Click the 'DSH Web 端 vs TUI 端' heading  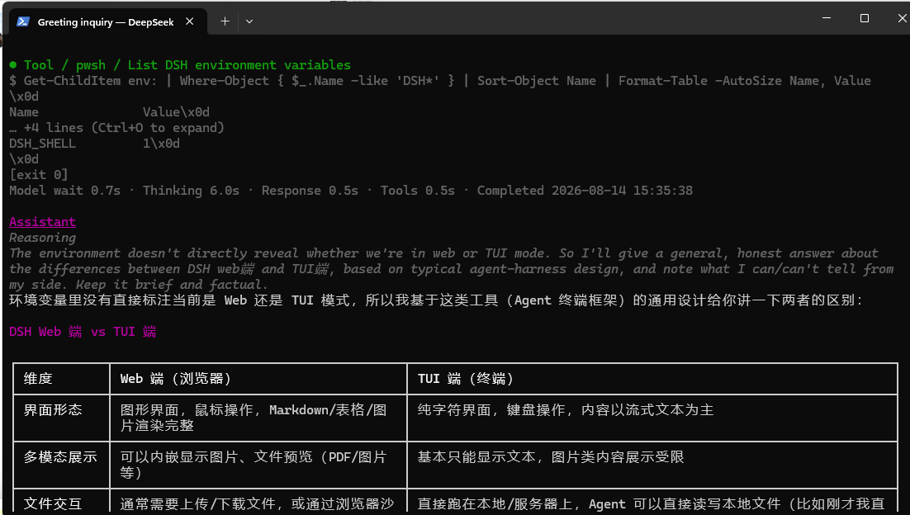tap(83, 331)
